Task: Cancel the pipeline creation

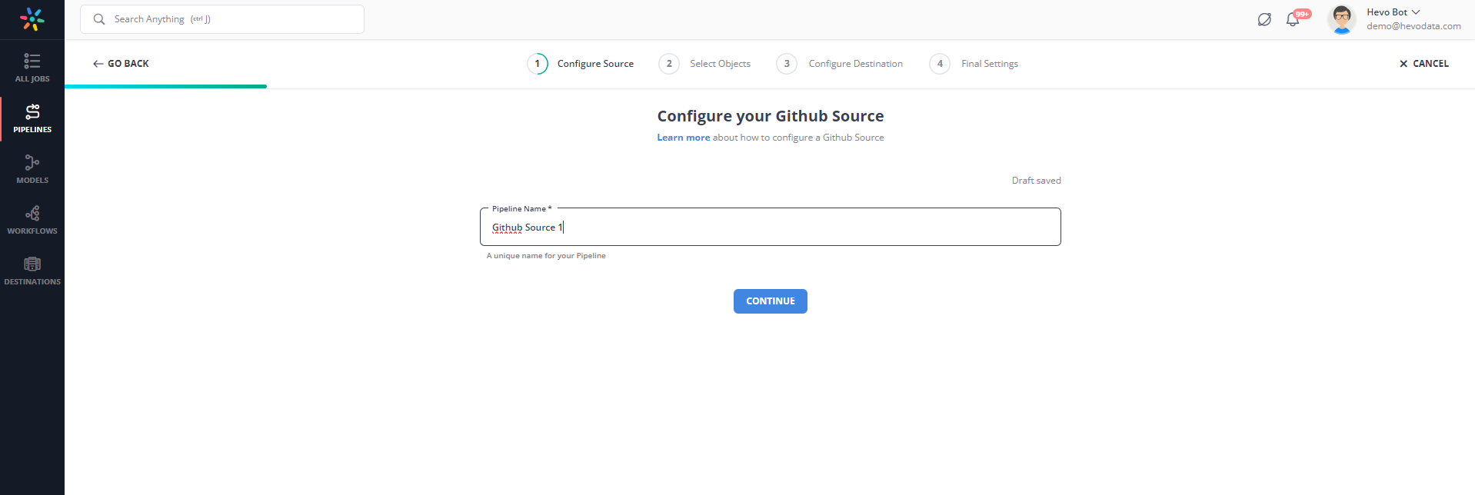Action: coord(1424,64)
